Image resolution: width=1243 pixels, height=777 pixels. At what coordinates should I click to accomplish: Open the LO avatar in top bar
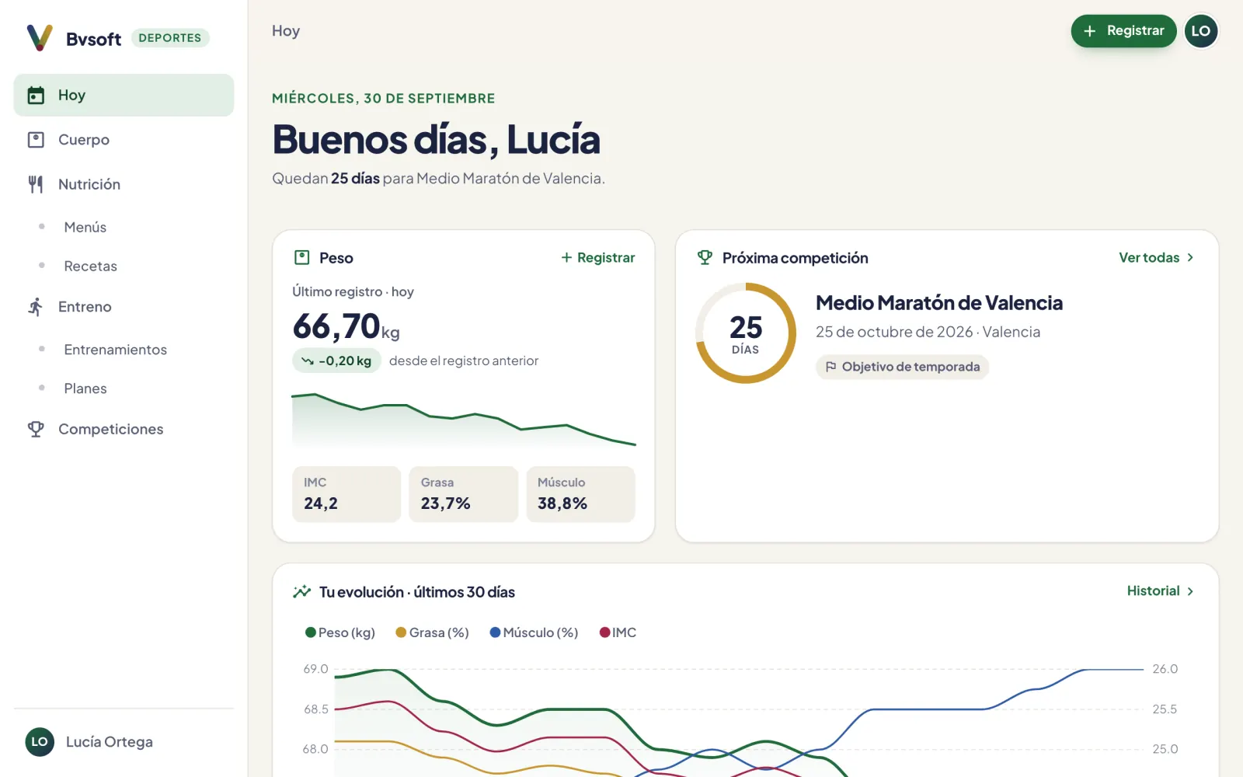[1201, 31]
